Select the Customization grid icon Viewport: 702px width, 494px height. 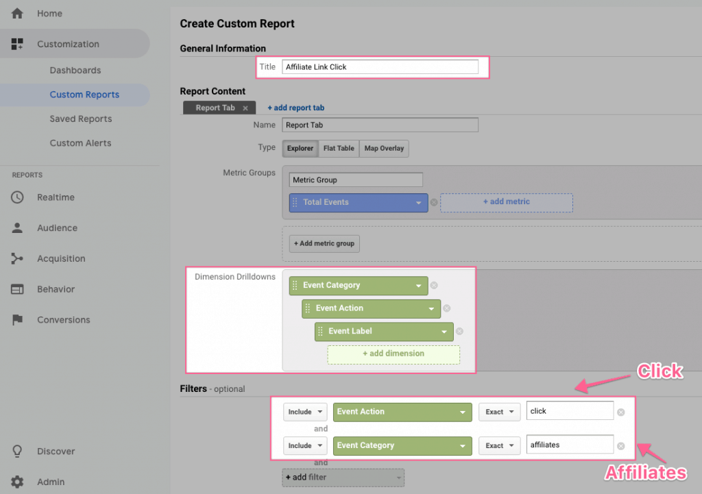tap(16, 43)
